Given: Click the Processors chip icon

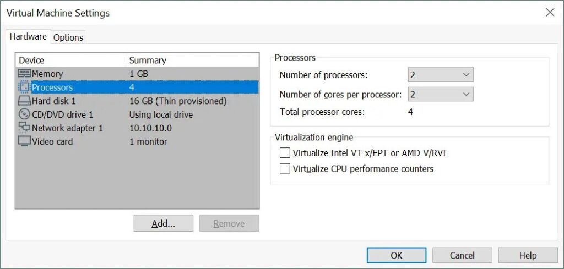Looking at the screenshot, I should tap(25, 87).
